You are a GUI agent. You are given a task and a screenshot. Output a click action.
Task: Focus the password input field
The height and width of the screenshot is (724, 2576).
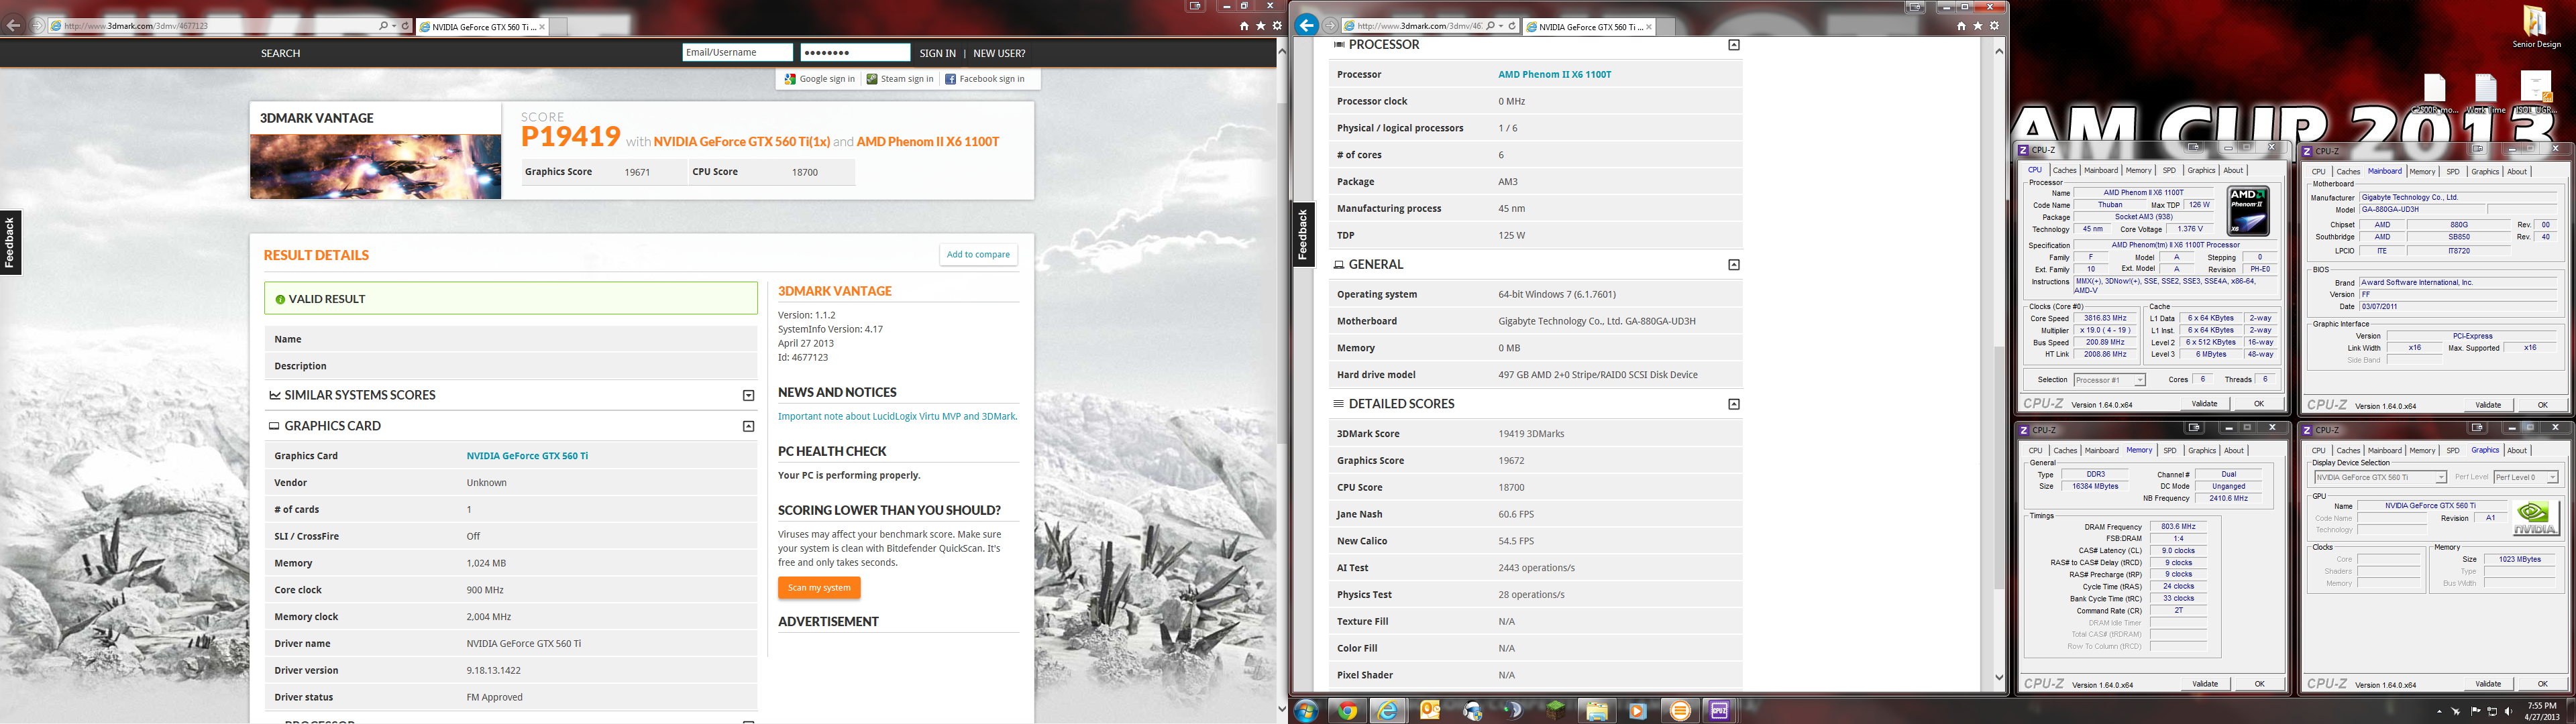coord(855,53)
